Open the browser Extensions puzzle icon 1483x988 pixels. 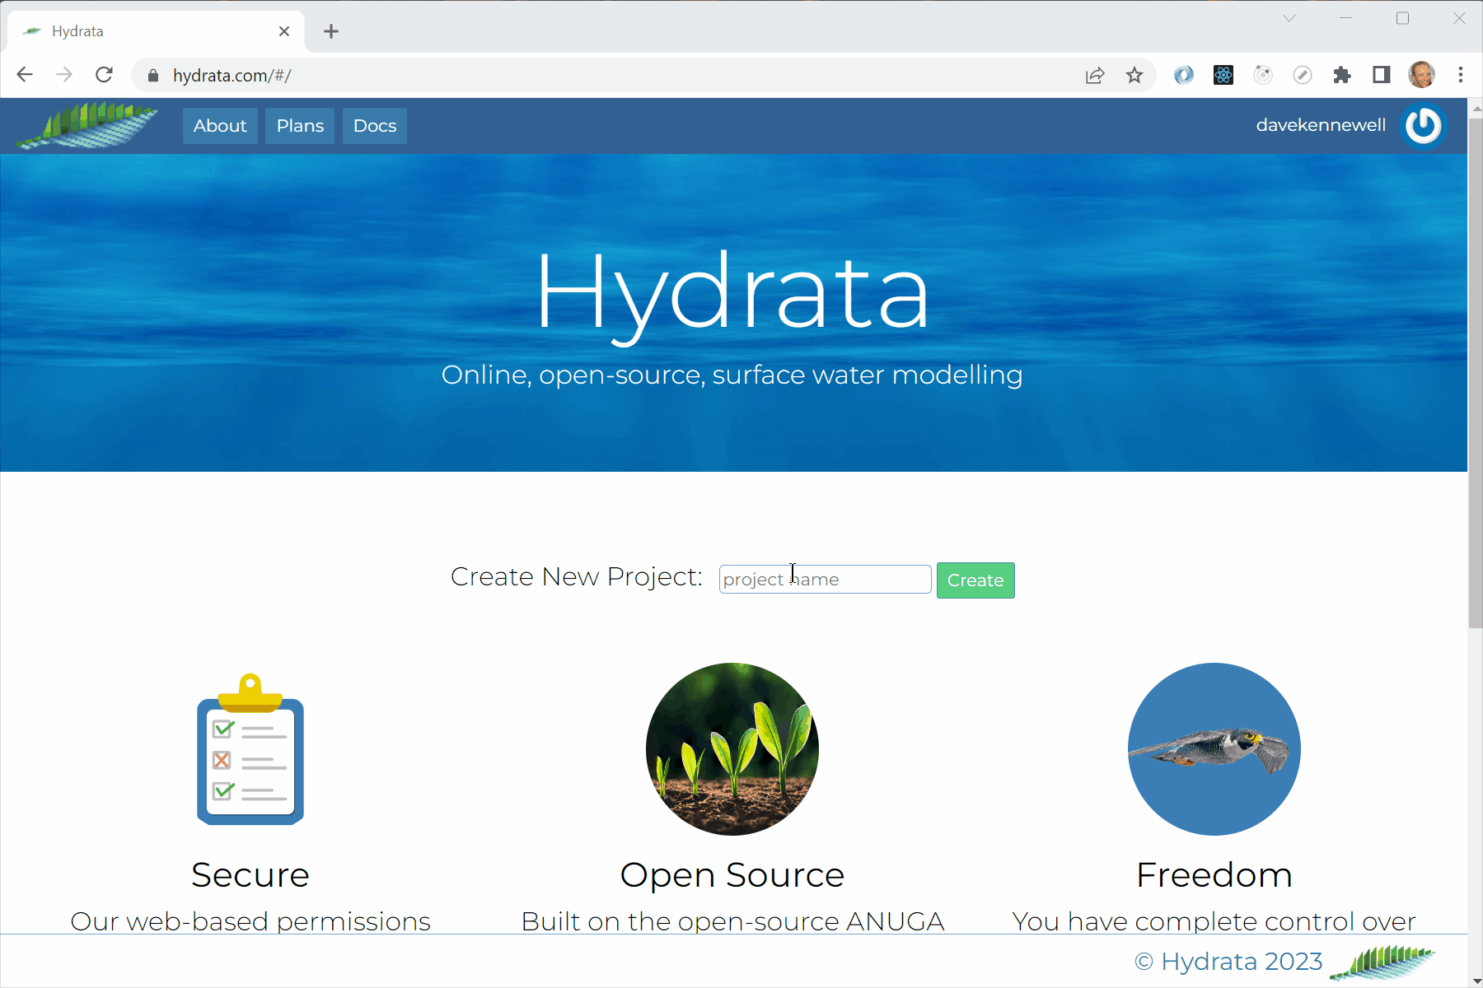[x=1342, y=76]
